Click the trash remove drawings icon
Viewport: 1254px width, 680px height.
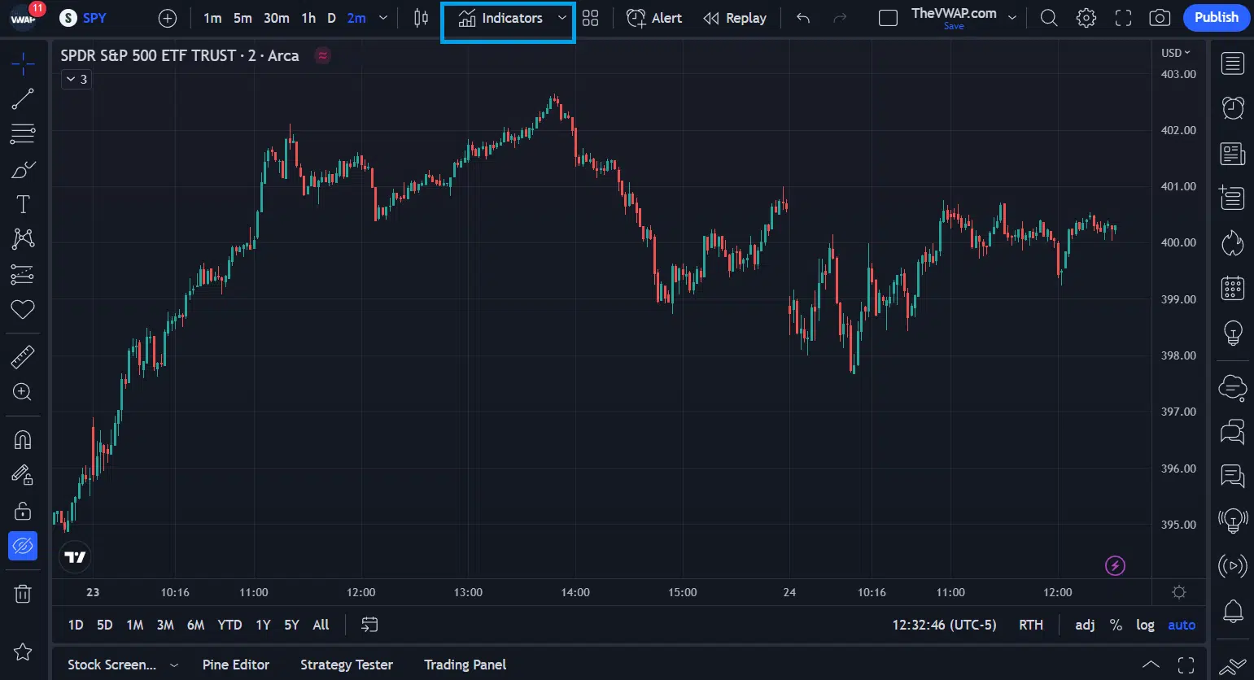click(23, 594)
